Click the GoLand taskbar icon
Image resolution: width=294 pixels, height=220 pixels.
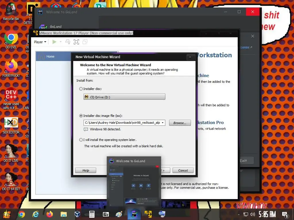(134, 214)
